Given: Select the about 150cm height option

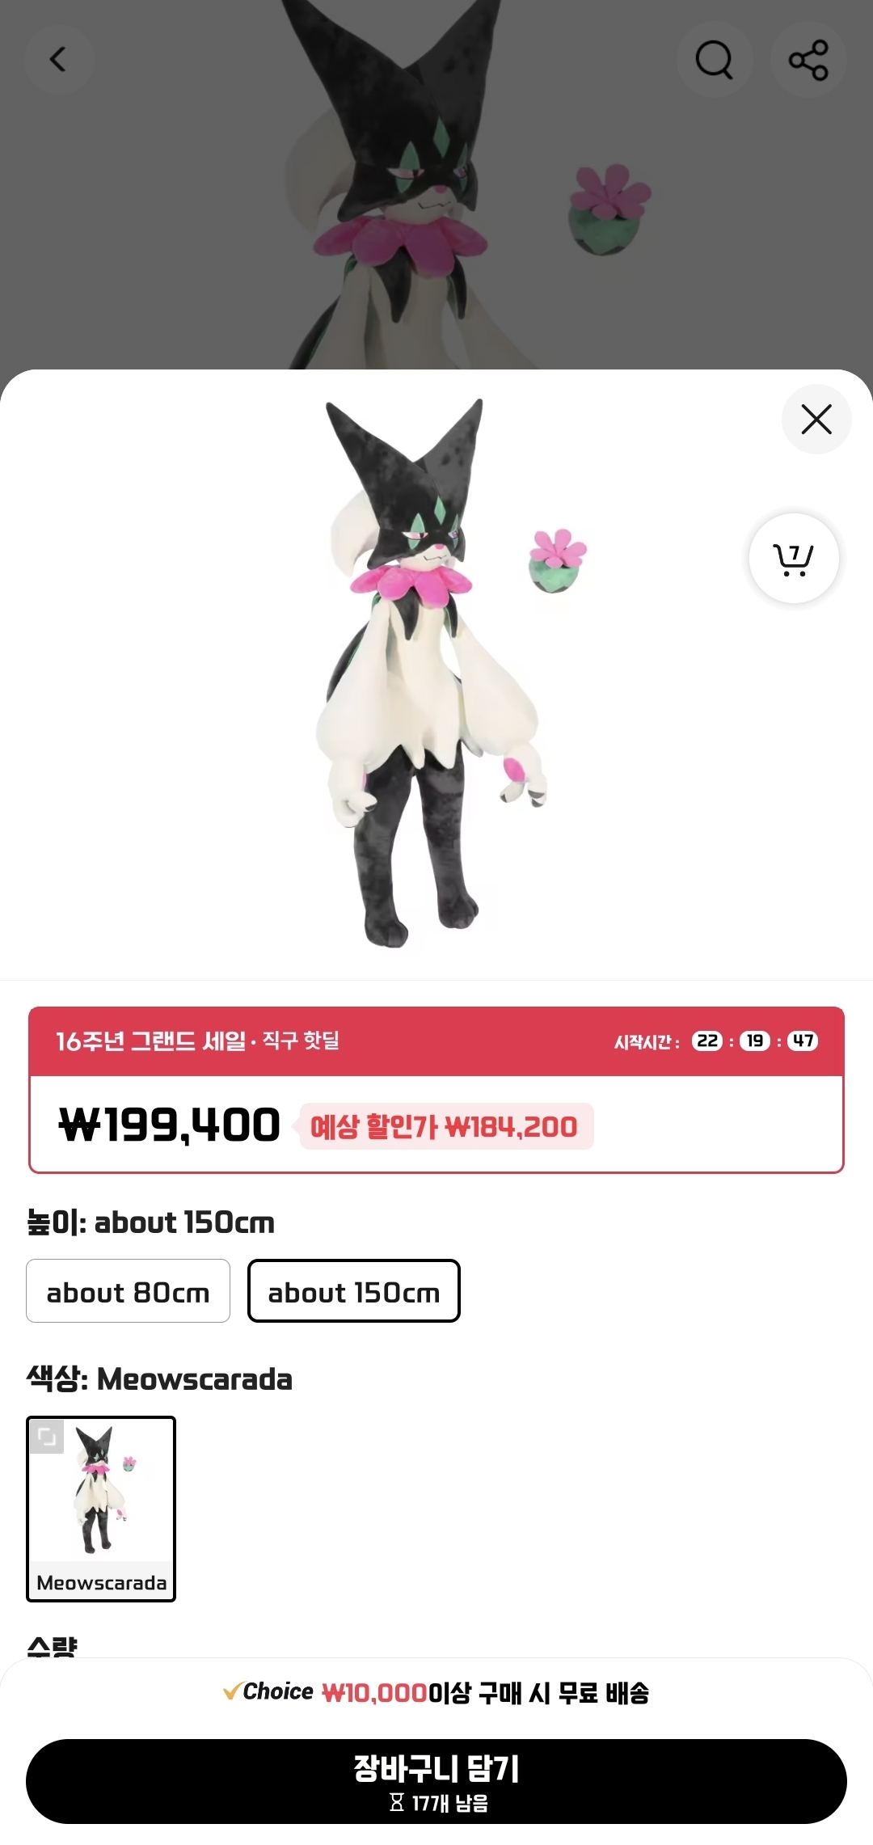Looking at the screenshot, I should [354, 1290].
